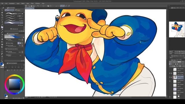
Task: Select the Marker sub tool group tab
Action: (x=19, y=10)
